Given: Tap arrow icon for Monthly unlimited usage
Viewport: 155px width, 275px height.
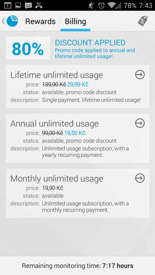Looking at the screenshot, I should (x=140, y=178).
